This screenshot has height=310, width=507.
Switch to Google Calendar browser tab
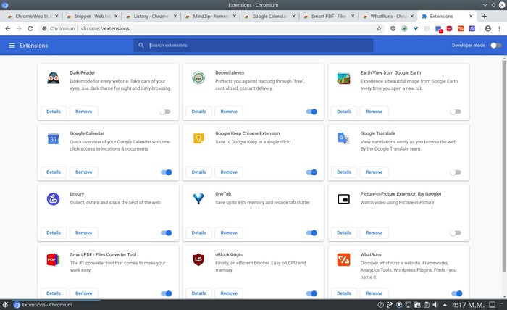(x=269, y=16)
